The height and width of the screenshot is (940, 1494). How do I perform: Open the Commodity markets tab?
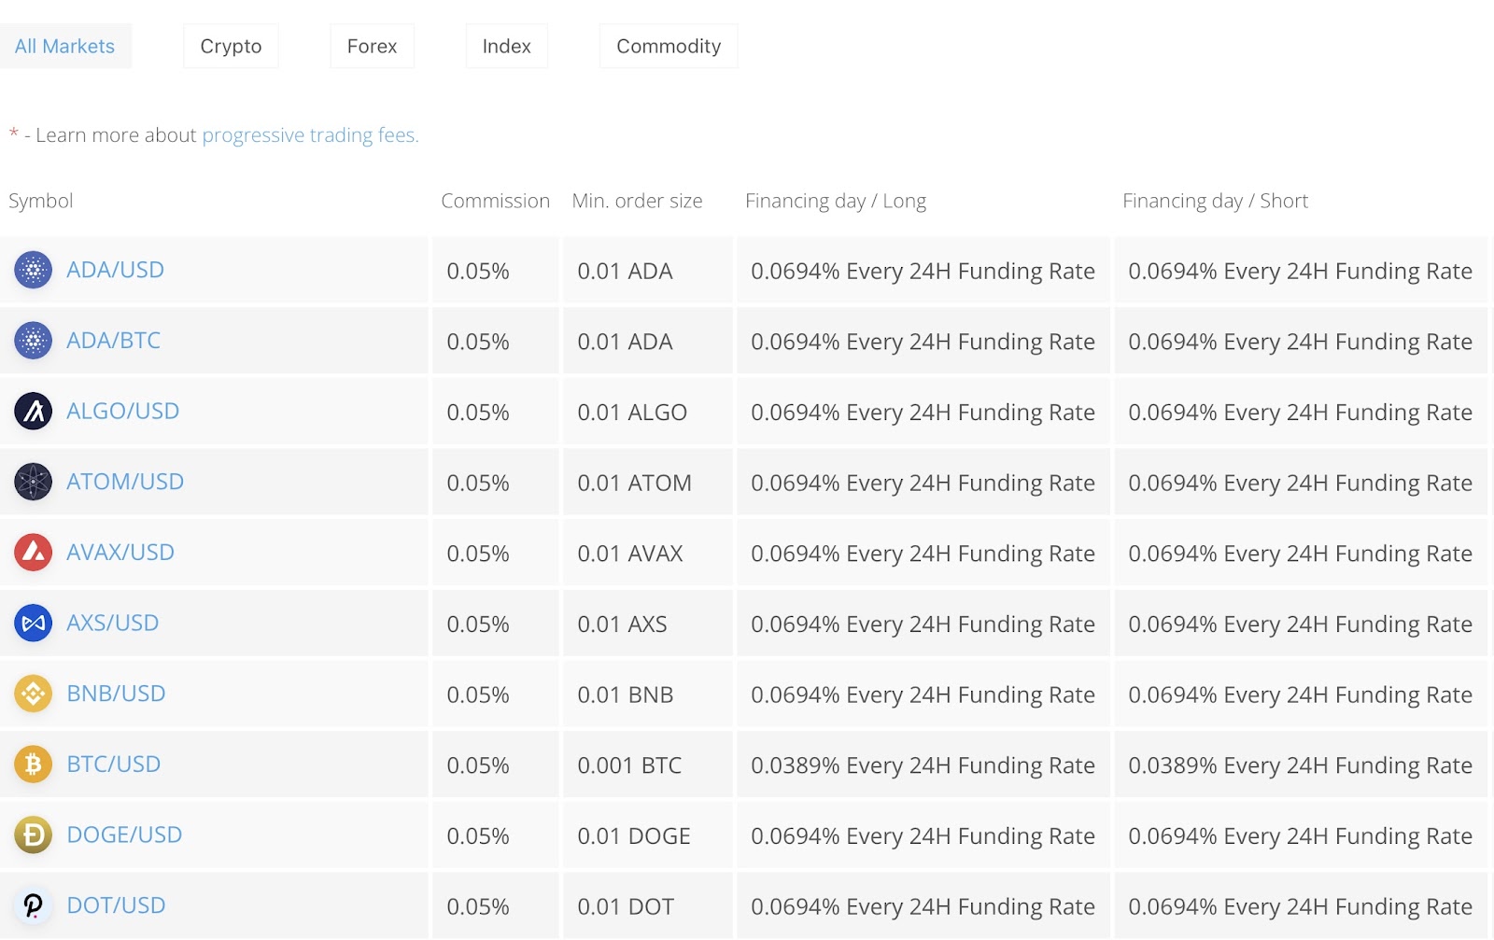669,46
